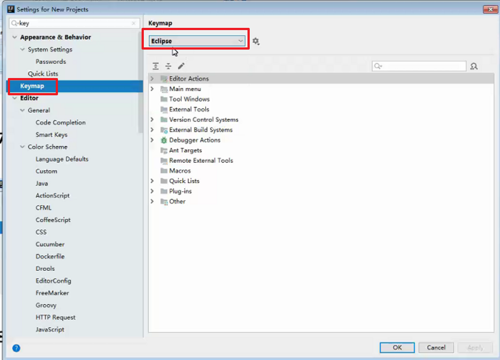Open the Eclipse keymap dropdown
This screenshot has height=360, width=500.
pos(197,41)
